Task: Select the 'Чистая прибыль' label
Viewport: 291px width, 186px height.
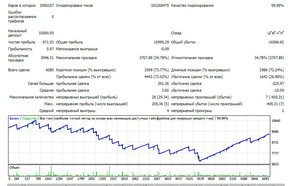Action: pyautogui.click(x=22, y=42)
